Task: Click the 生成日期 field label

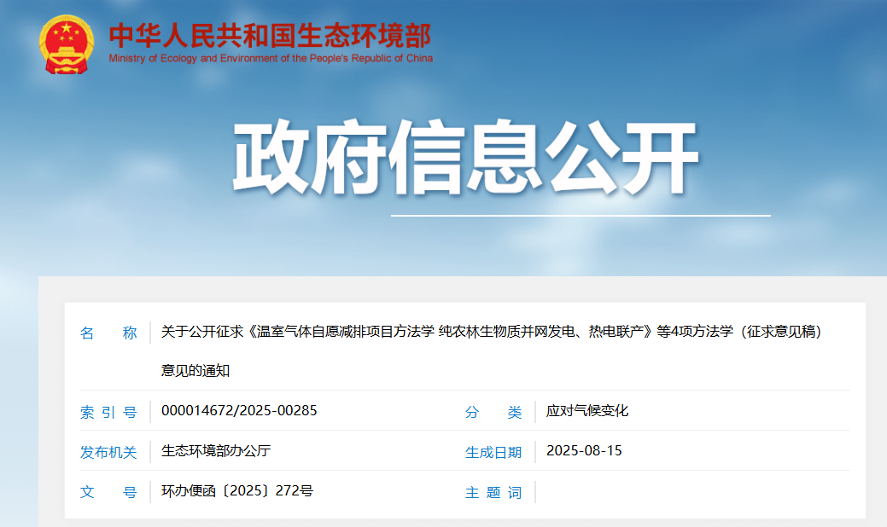Action: (494, 452)
